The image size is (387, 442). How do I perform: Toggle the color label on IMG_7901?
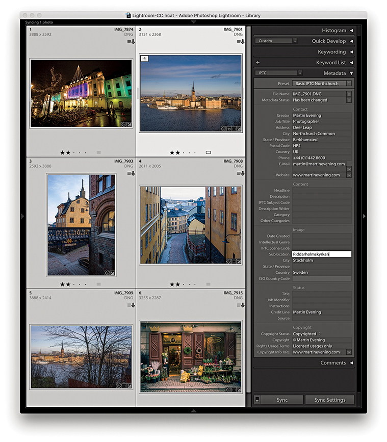pyautogui.click(x=208, y=152)
